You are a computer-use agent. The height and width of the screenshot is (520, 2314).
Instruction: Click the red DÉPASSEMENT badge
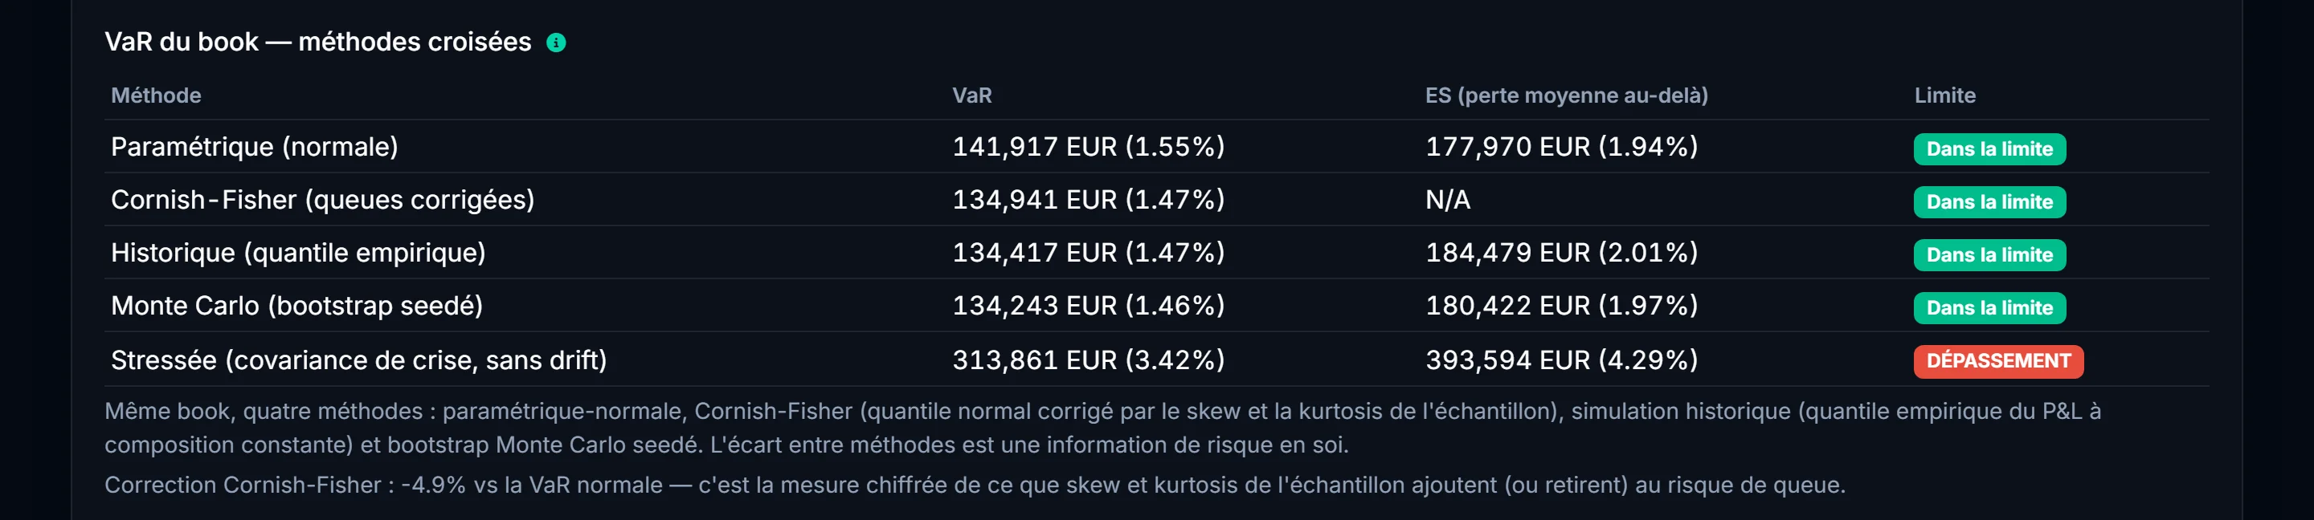[x=1997, y=361]
